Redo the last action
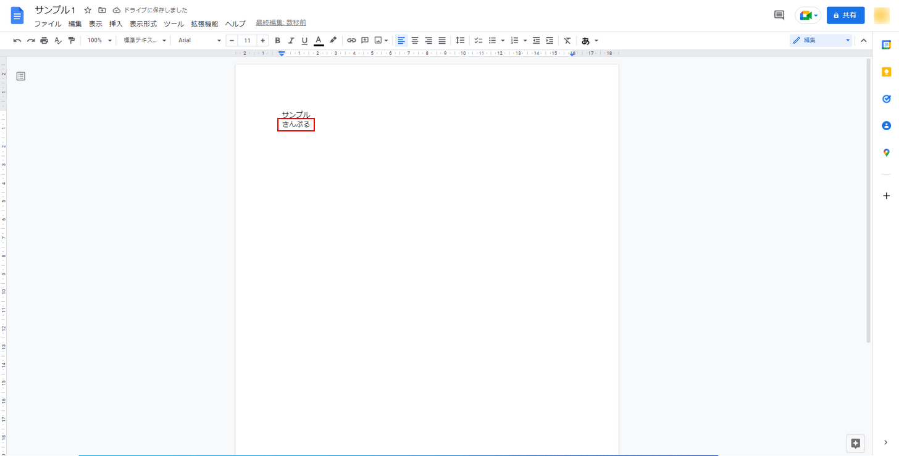This screenshot has width=899, height=456. (31, 41)
